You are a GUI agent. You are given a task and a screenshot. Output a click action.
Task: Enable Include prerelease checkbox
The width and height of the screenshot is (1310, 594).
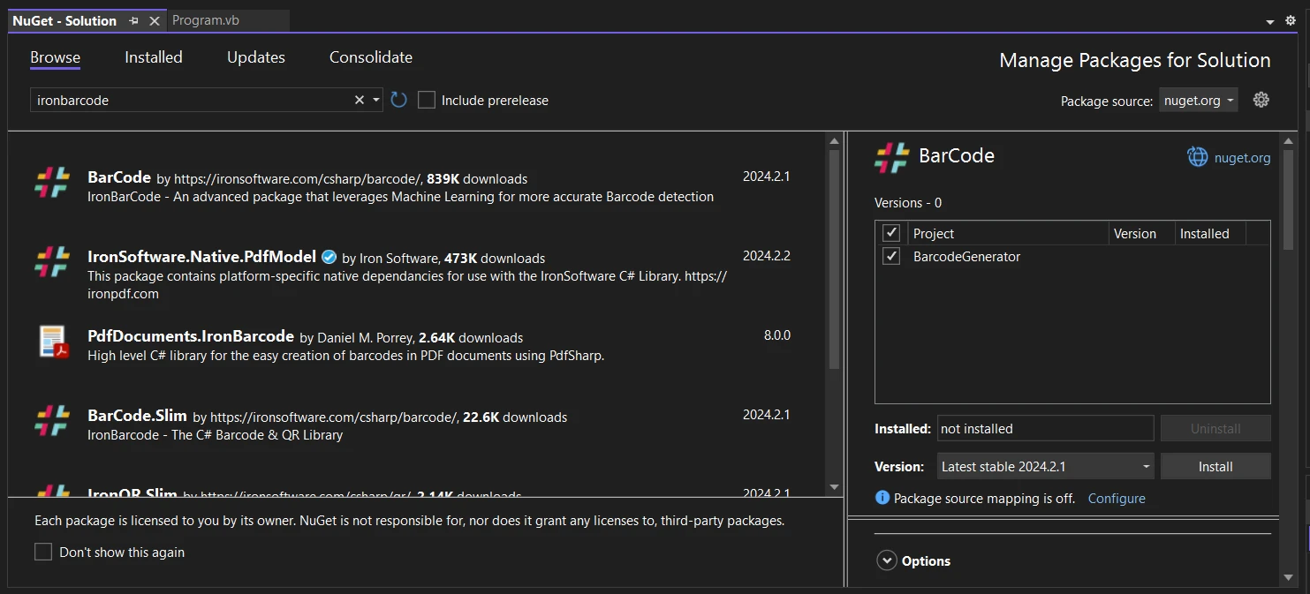(x=427, y=100)
